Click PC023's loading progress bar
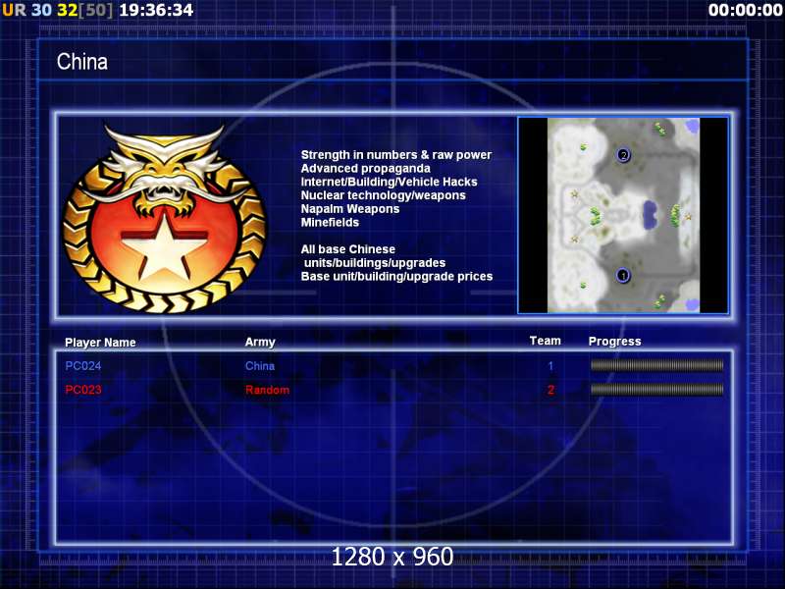785x589 pixels. (x=656, y=389)
